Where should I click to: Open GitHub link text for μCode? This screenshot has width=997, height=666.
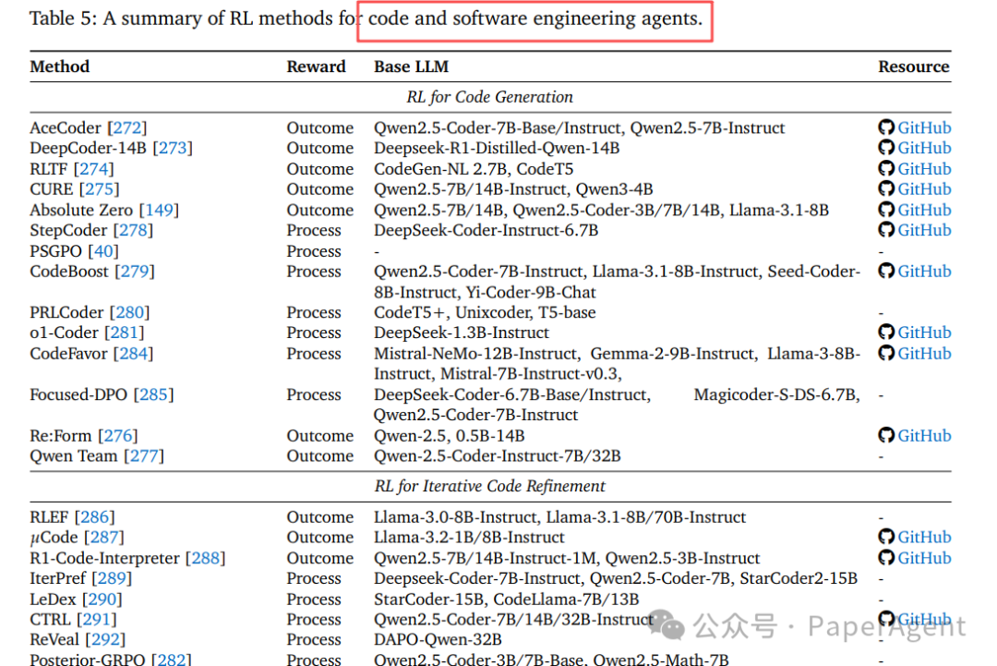[x=924, y=538]
